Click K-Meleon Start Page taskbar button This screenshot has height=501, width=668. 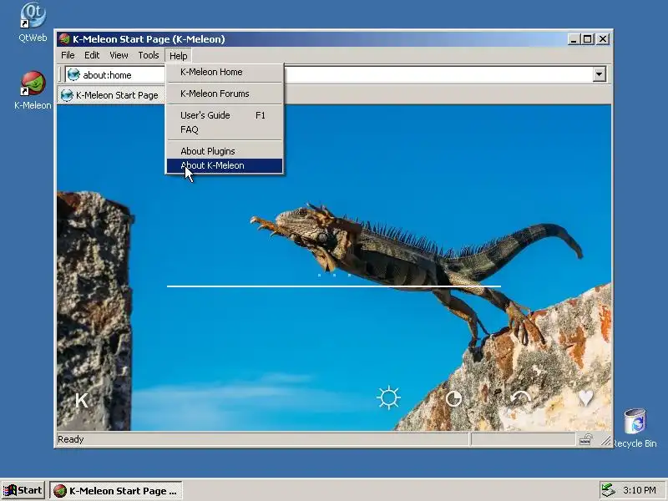coord(116,490)
